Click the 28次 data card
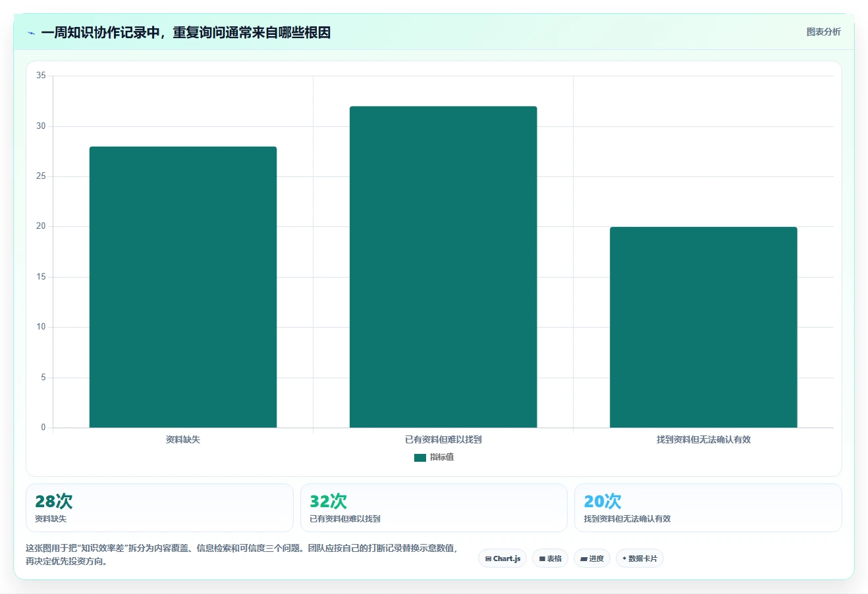The image size is (868, 594). [x=159, y=508]
